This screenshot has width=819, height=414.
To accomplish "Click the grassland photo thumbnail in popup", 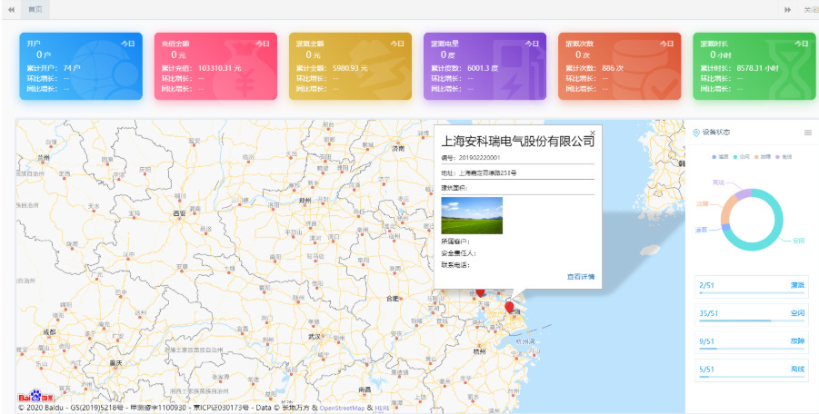I will tap(472, 215).
